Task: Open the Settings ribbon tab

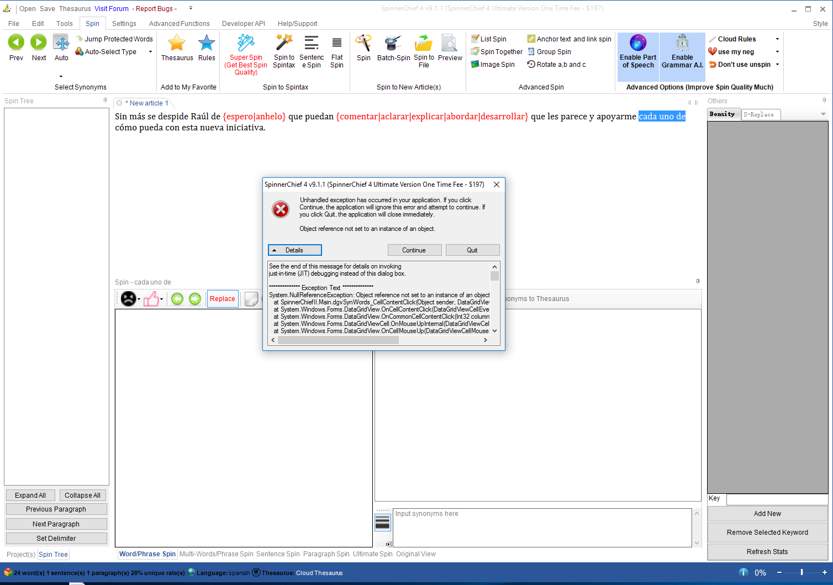Action: click(124, 24)
